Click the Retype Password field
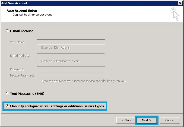This screenshot has height=127, width=184. point(71,75)
